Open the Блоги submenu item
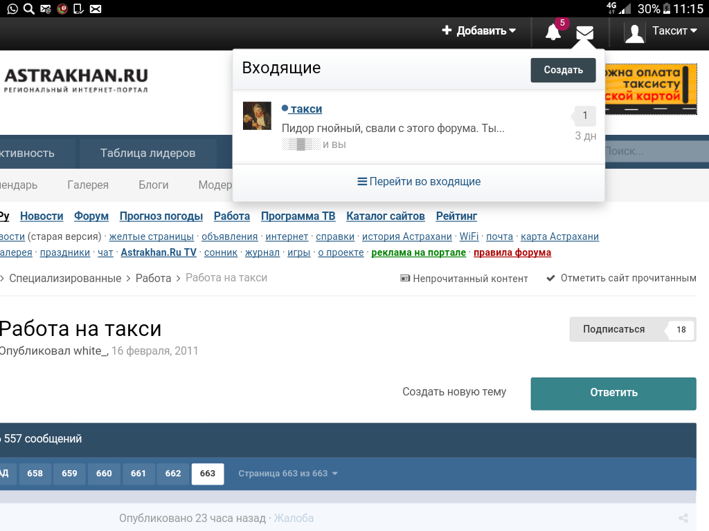The height and width of the screenshot is (531, 709). click(153, 185)
